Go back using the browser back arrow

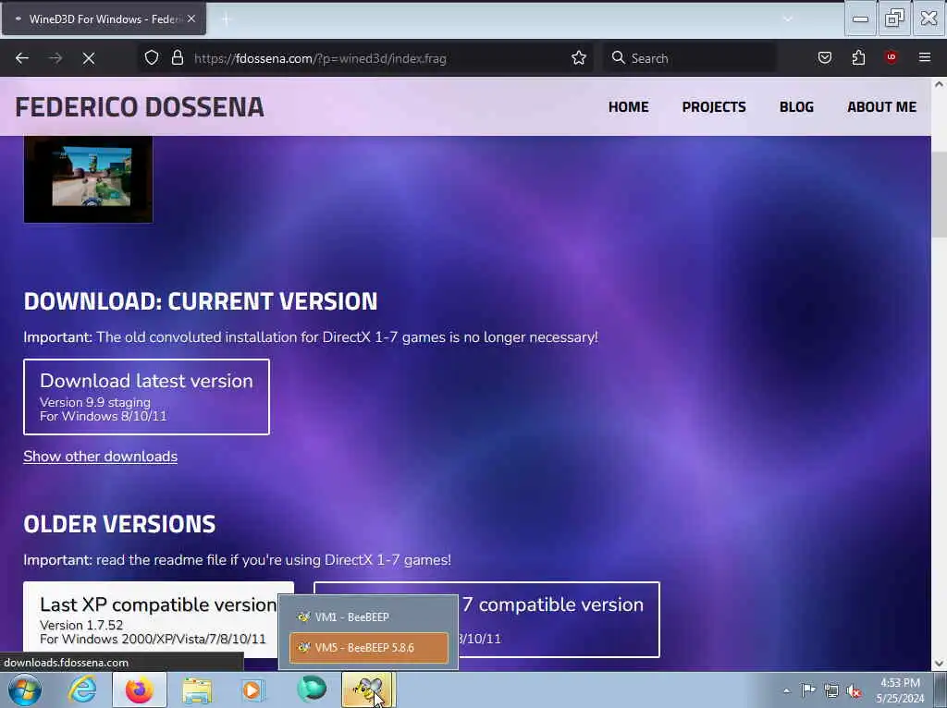click(x=22, y=58)
